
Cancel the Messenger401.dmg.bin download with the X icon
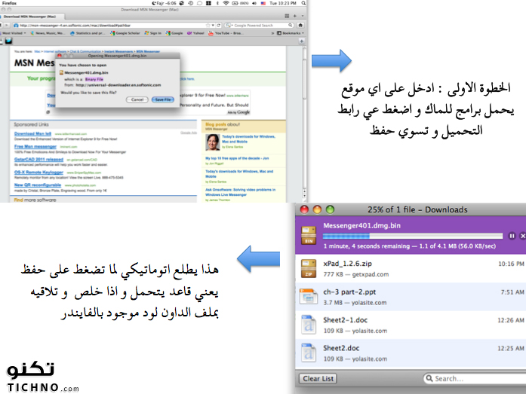523,236
